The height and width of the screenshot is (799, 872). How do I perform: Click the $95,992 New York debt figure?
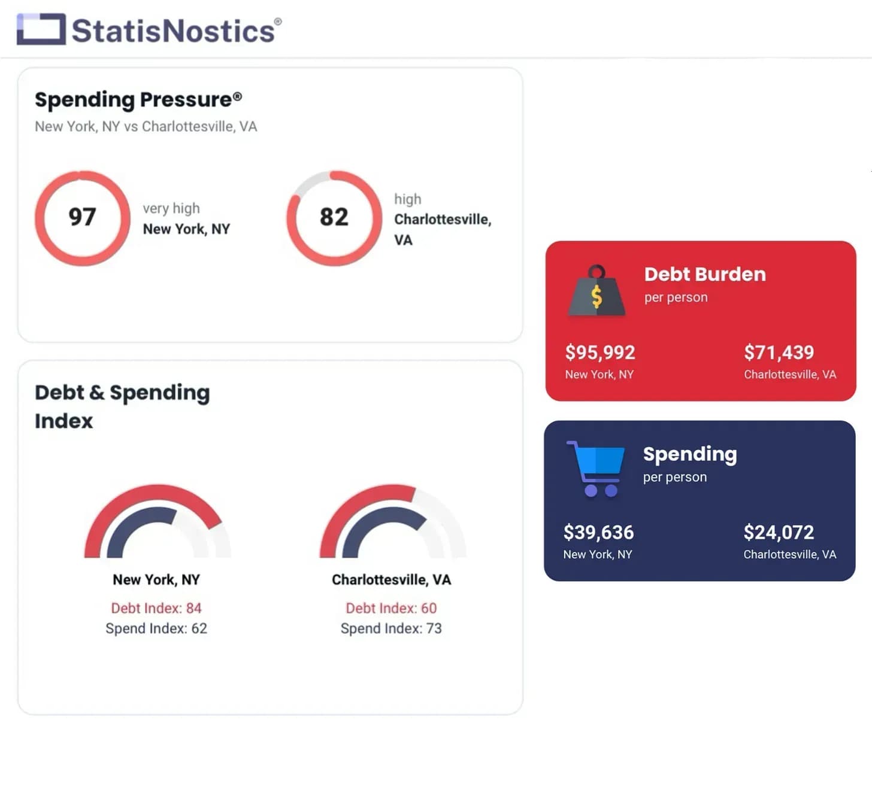point(600,353)
